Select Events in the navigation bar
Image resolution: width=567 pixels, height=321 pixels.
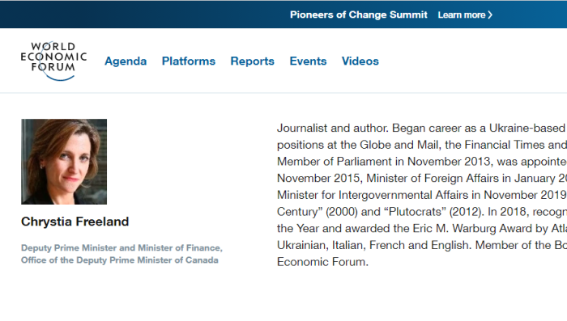(308, 61)
